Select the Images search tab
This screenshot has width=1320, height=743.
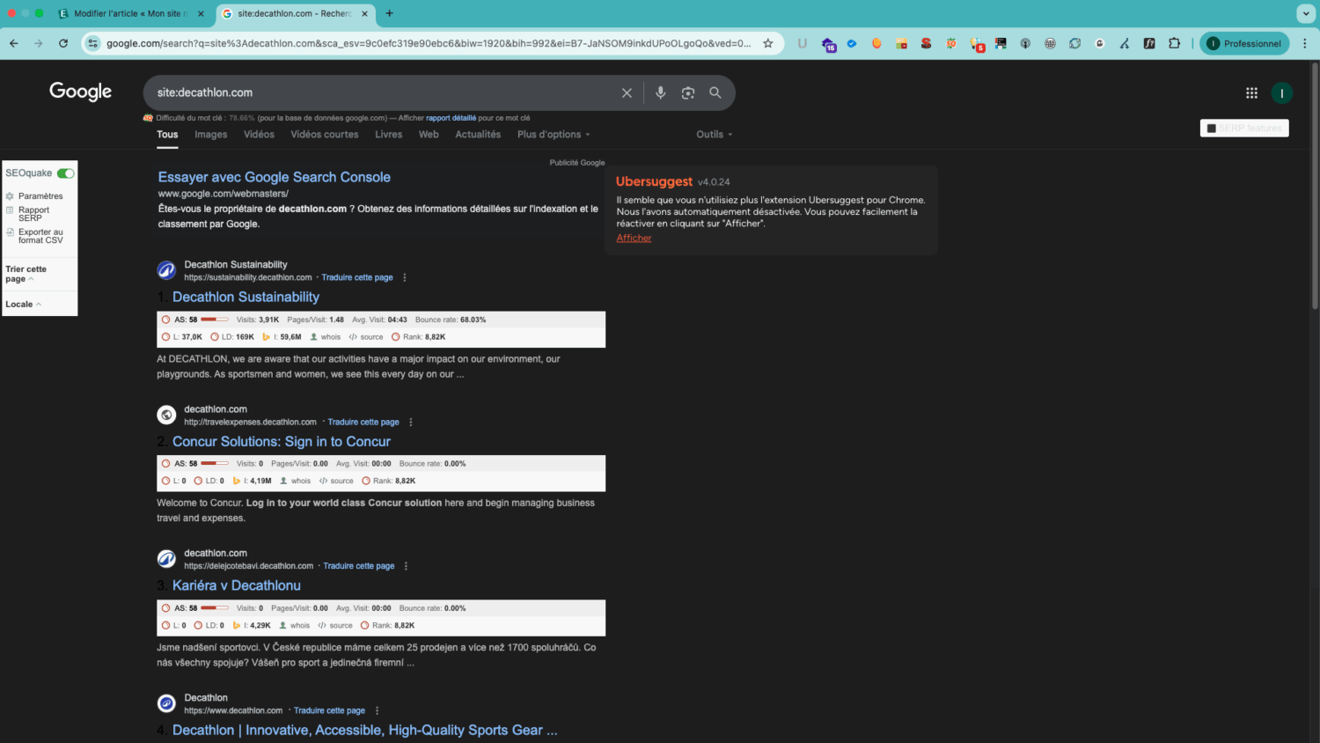point(210,135)
